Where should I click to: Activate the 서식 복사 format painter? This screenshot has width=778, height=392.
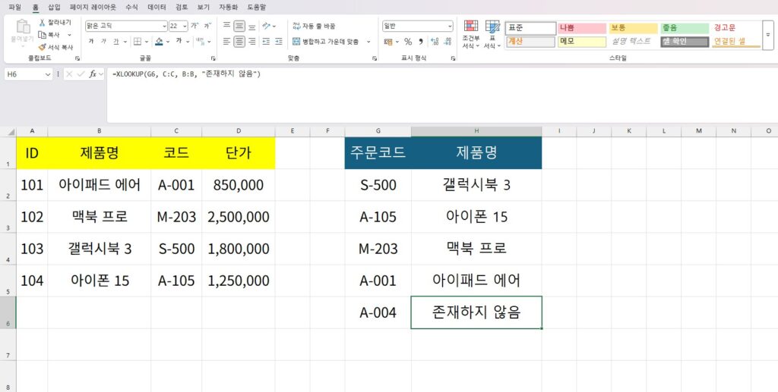click(55, 47)
